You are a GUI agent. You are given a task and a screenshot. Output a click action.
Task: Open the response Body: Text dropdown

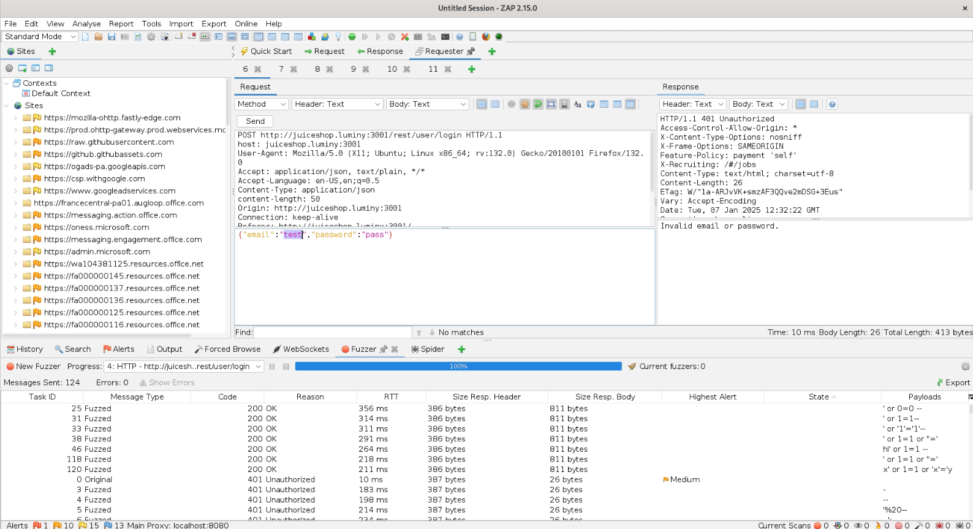coord(758,104)
